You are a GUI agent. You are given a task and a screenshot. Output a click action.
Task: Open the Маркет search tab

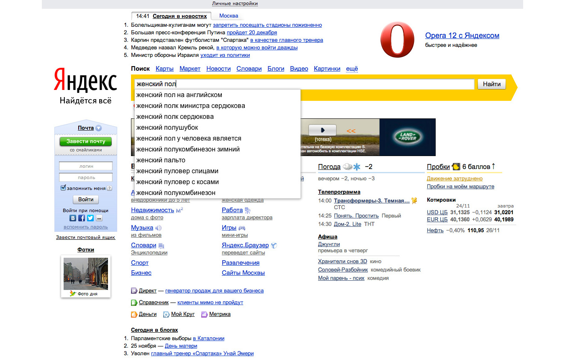pos(190,69)
